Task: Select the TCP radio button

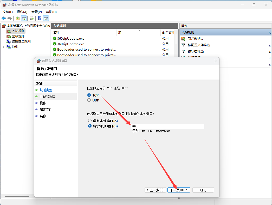Action: pos(89,95)
